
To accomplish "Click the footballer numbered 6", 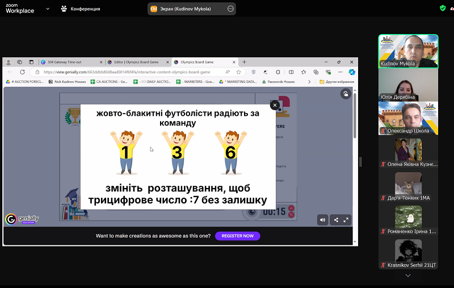I will (x=230, y=152).
